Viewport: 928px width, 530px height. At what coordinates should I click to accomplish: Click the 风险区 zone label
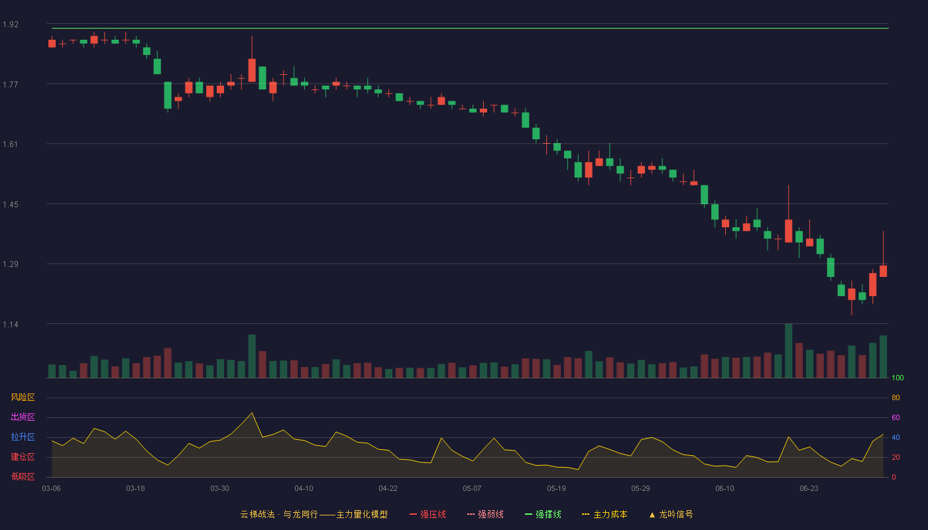23,397
